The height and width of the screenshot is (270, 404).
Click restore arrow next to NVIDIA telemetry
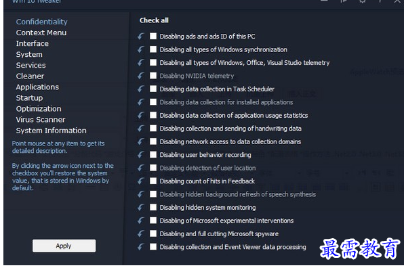(141, 76)
